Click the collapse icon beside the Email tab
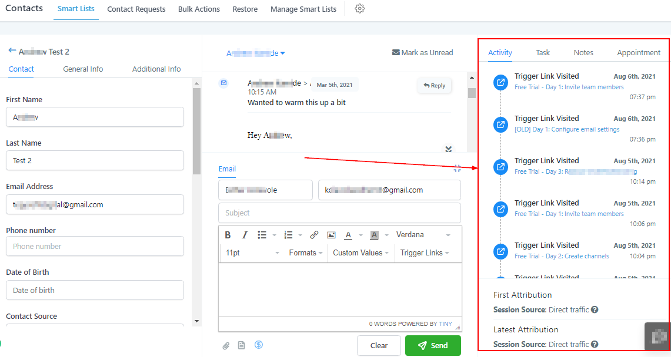Screen dimensions: 671x357 [457, 169]
